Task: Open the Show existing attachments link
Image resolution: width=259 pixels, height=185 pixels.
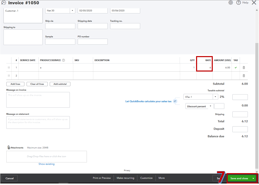Action: tap(46, 164)
